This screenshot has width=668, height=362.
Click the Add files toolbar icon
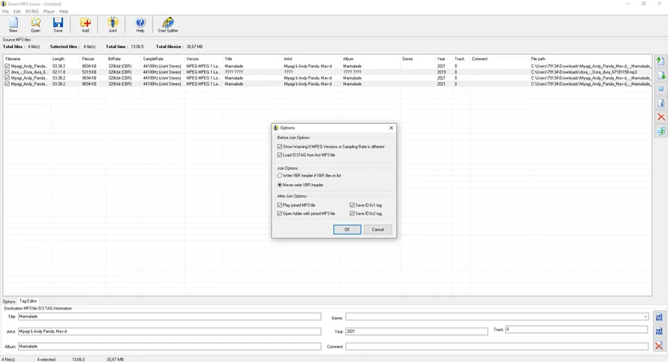[x=86, y=25]
